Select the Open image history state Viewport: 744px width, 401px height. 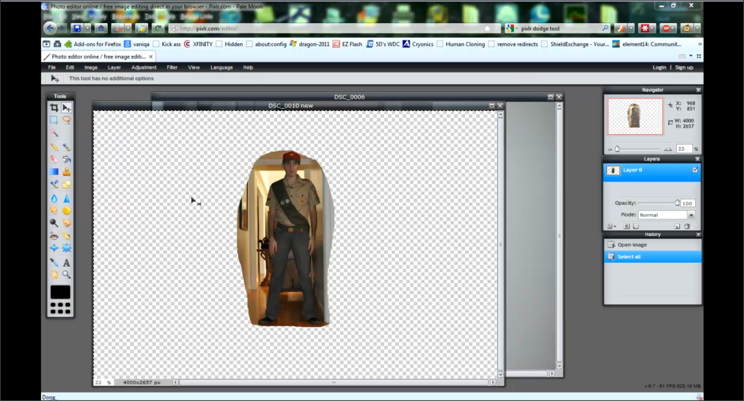[653, 245]
